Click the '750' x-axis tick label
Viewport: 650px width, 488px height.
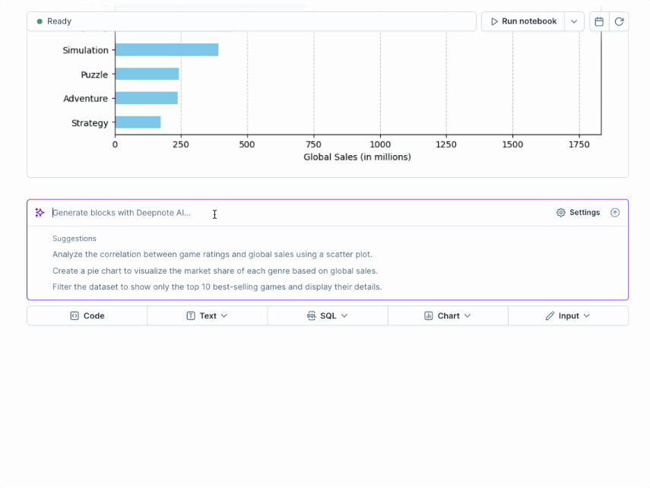[x=313, y=144]
